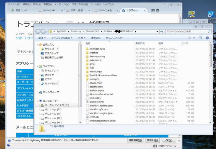Select the cert8.db file icon
This screenshot has height=149, width=216.
(87, 117)
